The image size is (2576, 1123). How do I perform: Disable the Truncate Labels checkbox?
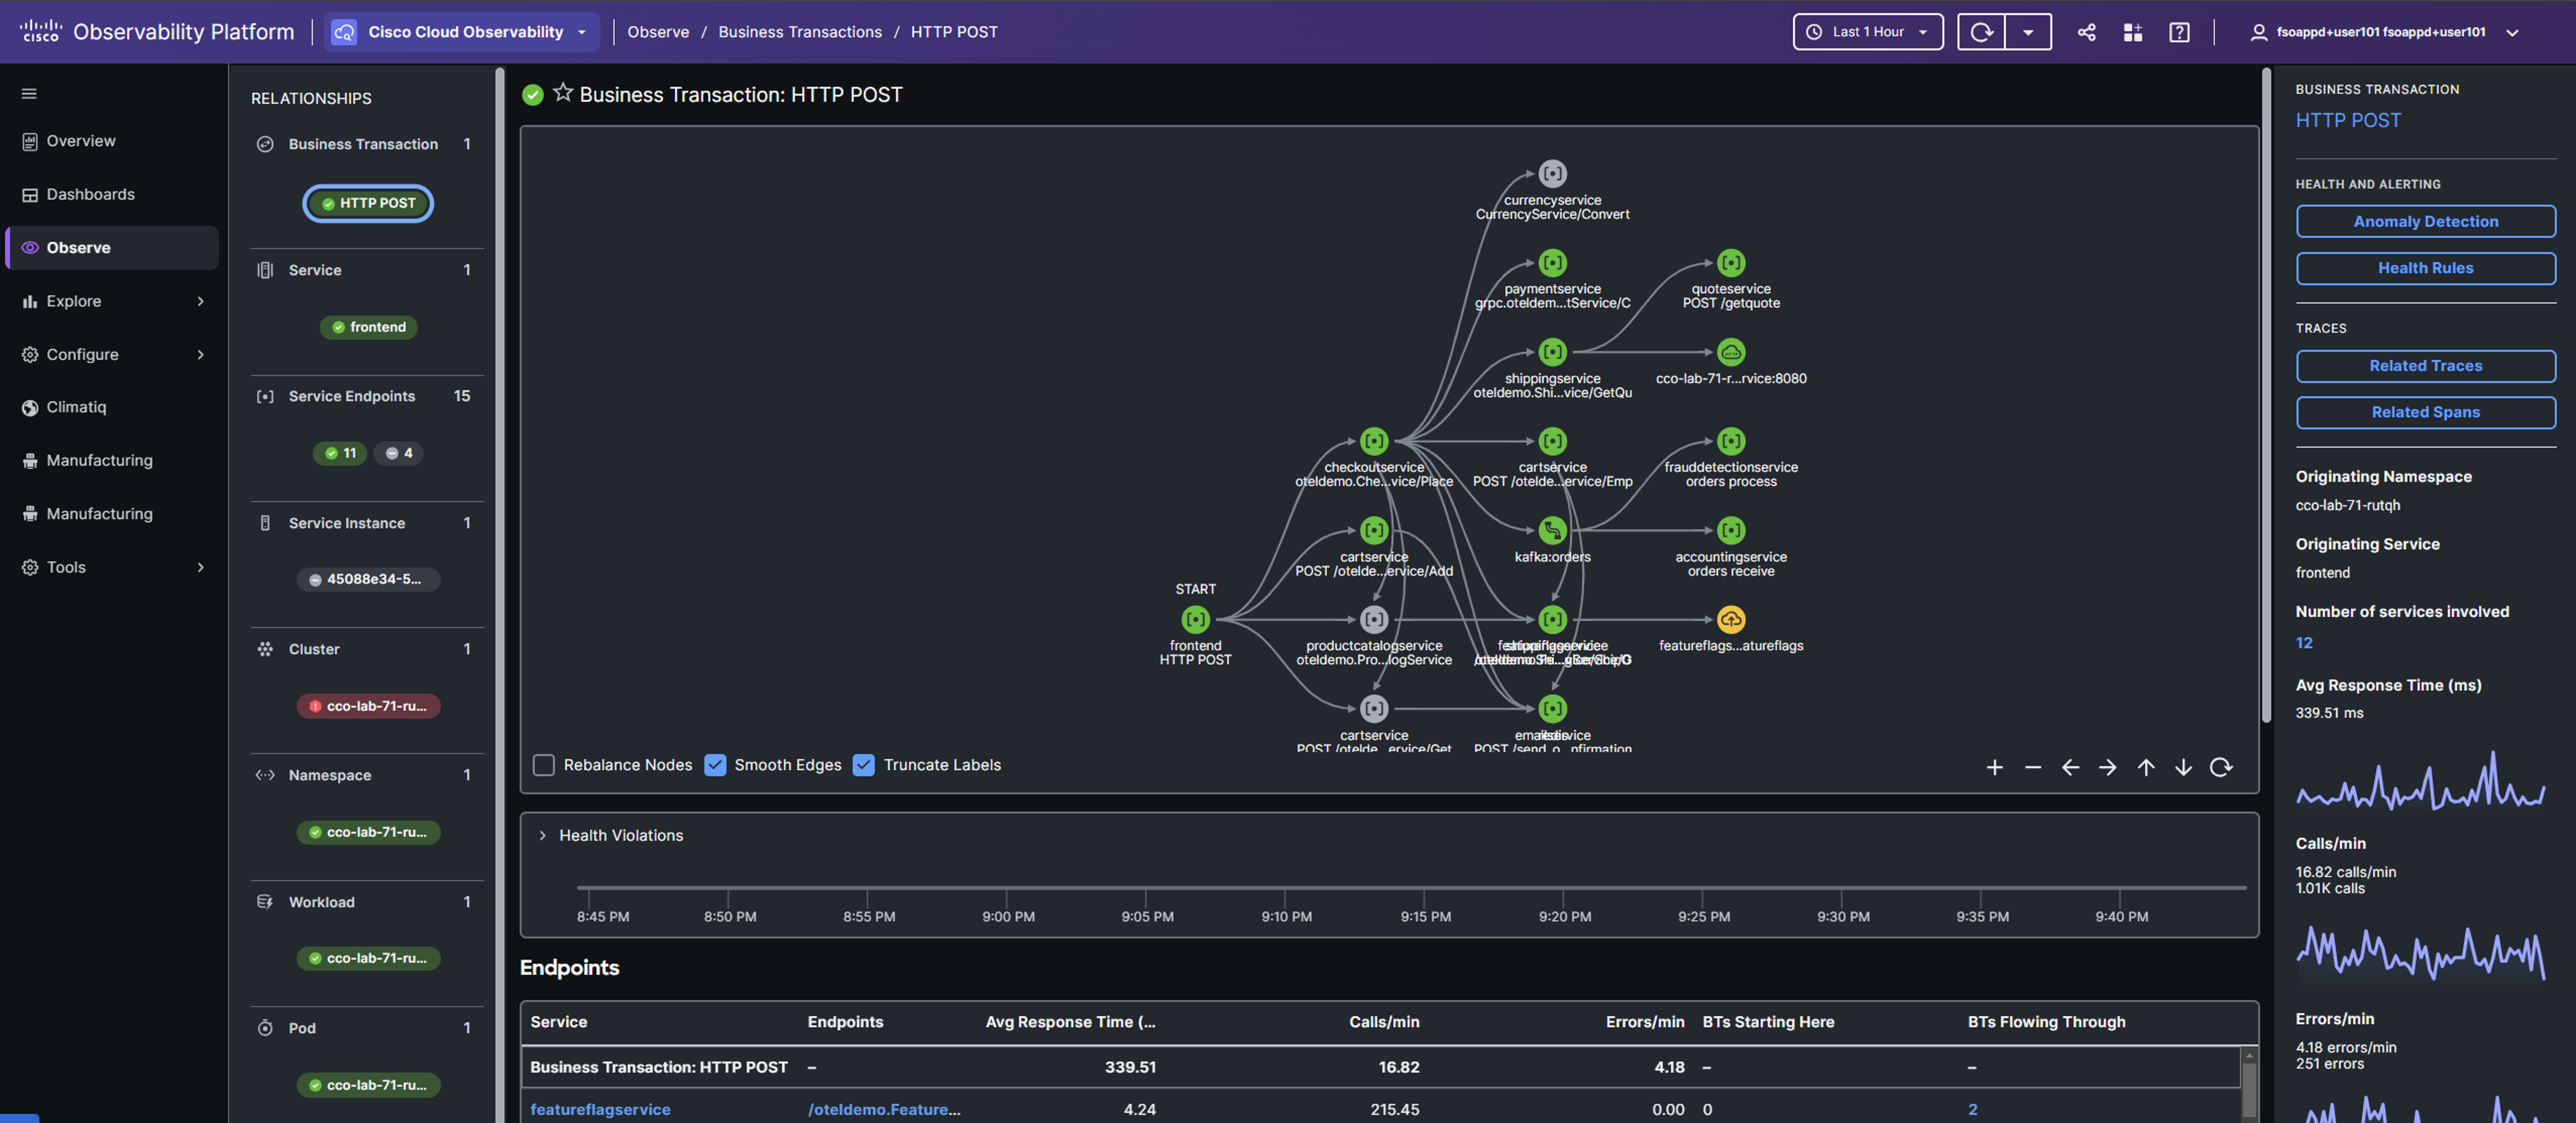coord(864,765)
